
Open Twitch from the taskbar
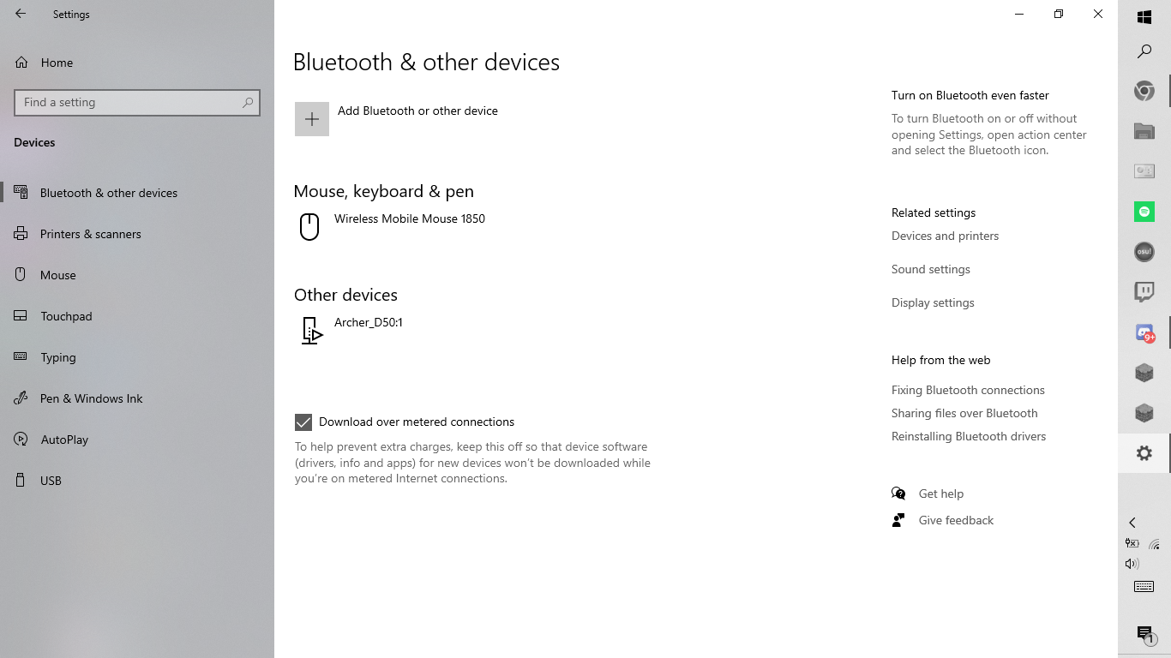1144,292
